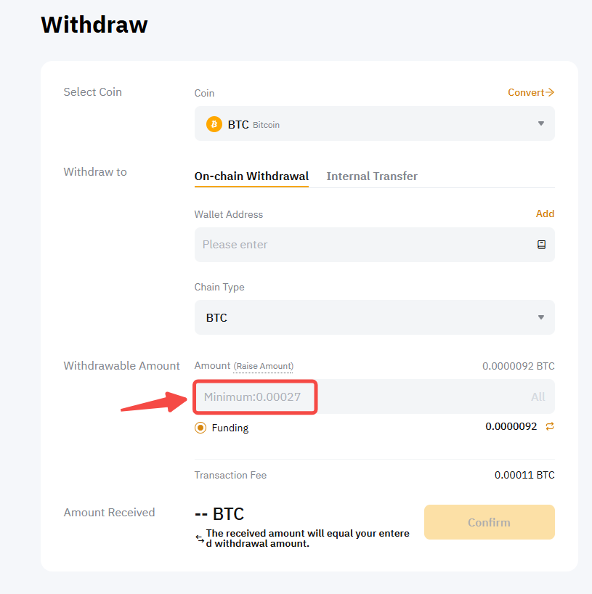This screenshot has width=592, height=594.
Task: Select the Funding radio button
Action: pos(200,428)
